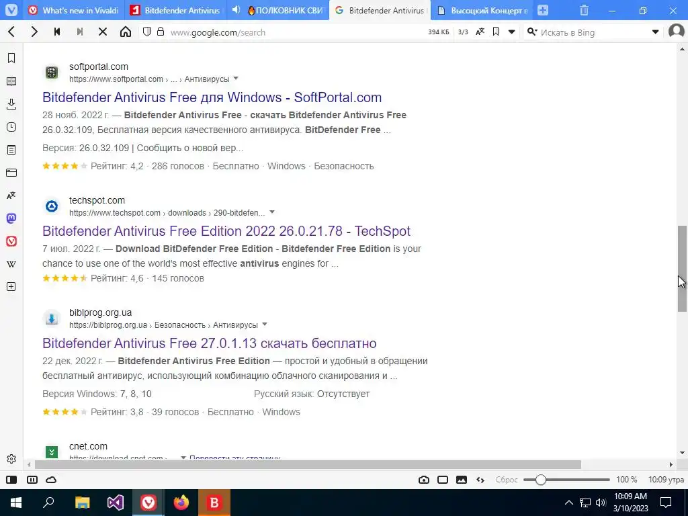This screenshot has height=516, width=688.
Task: Mute the audio playing tab speaker icon
Action: coord(236,9)
